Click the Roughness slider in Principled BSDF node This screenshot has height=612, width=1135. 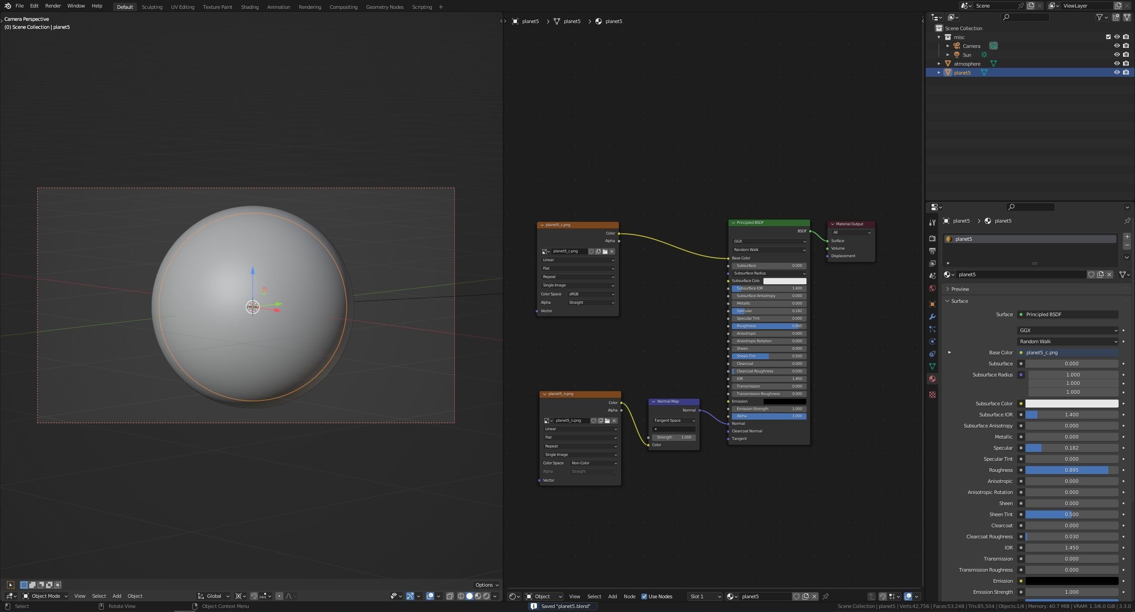[x=768, y=326]
